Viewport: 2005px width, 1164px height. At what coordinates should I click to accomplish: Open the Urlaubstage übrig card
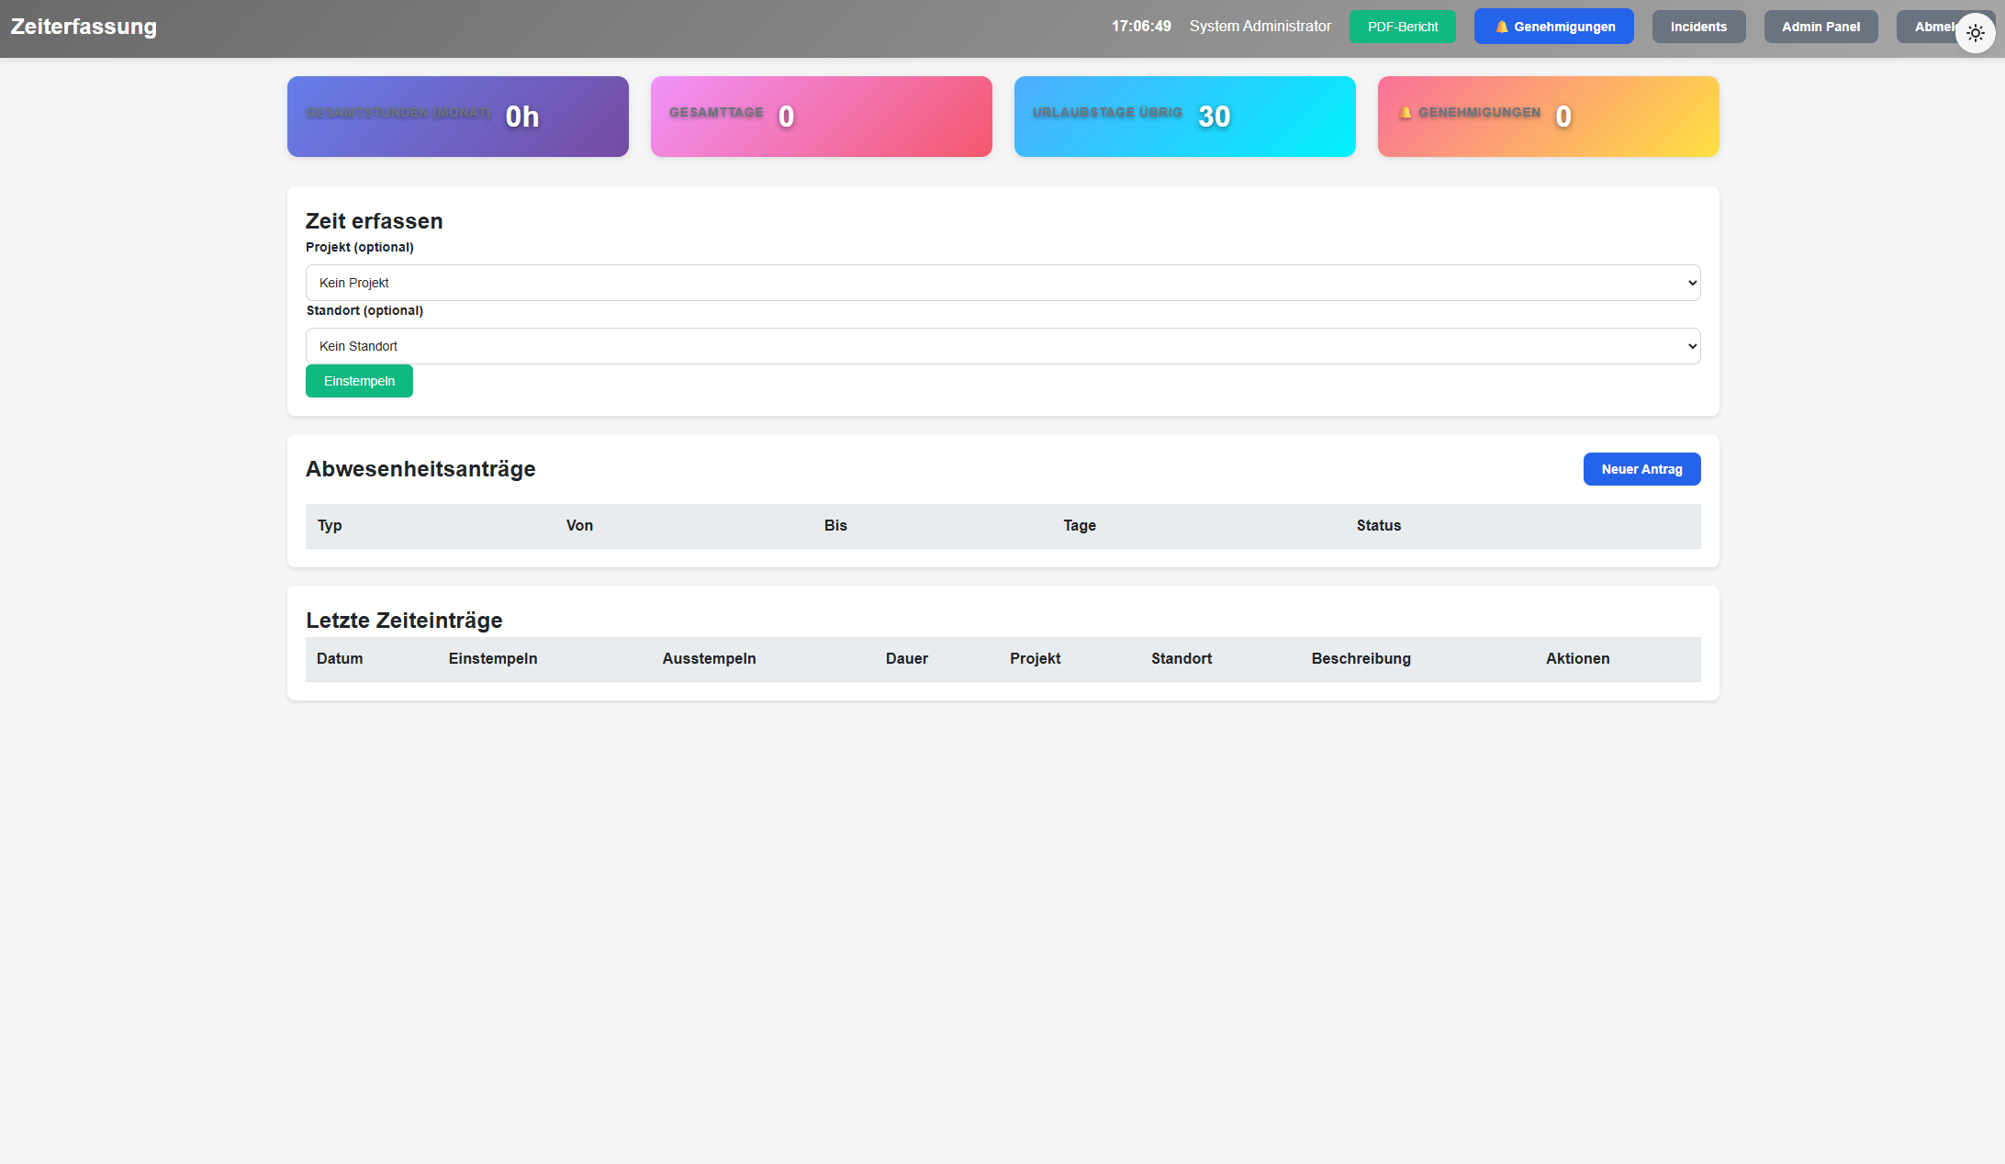pos(1184,117)
